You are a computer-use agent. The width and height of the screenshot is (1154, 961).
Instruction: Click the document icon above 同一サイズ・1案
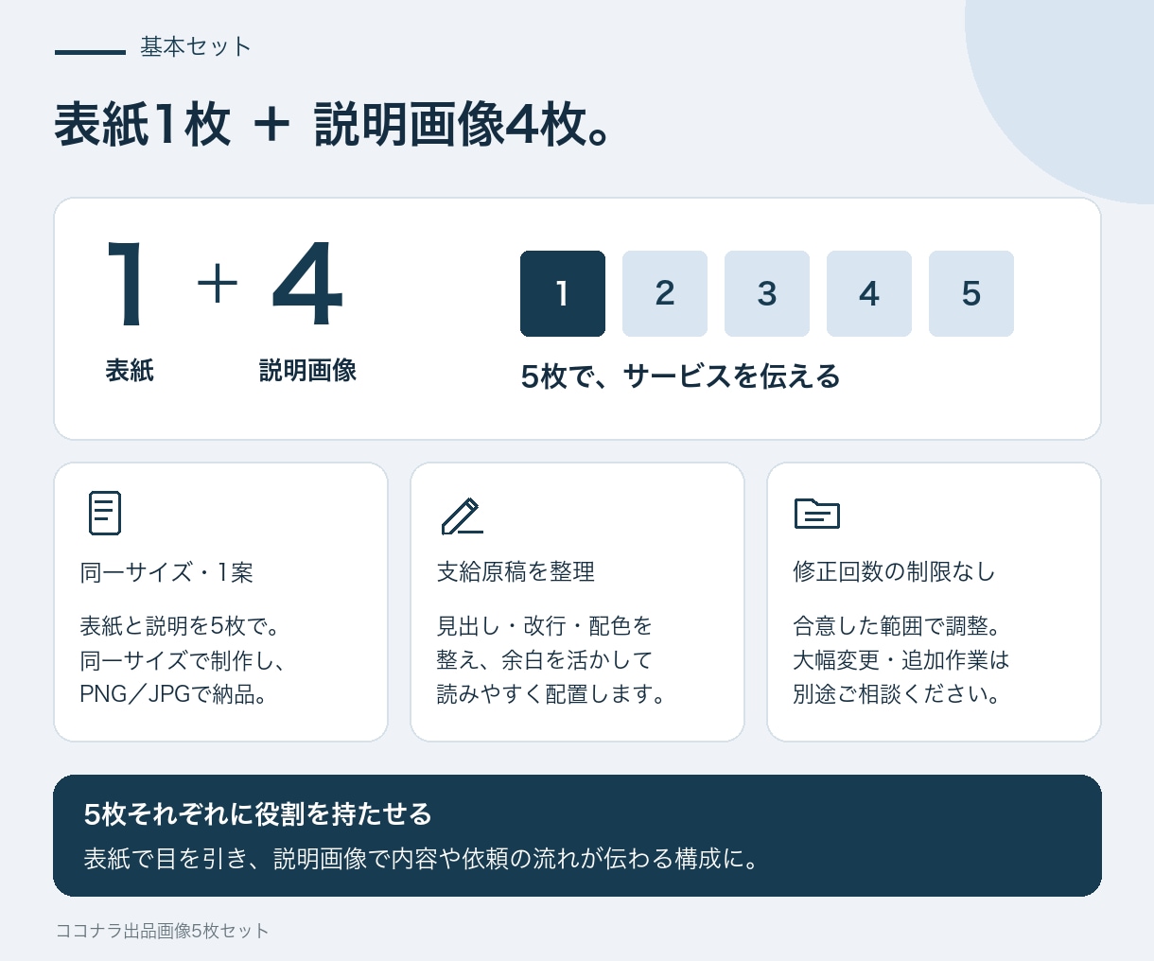[105, 514]
